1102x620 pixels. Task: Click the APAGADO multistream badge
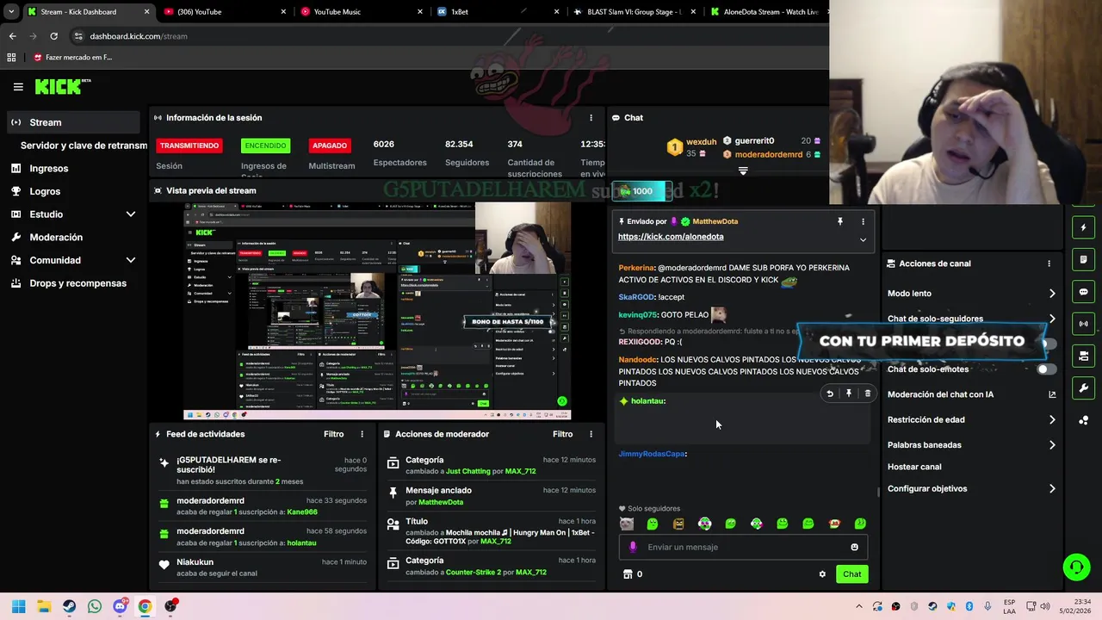click(x=330, y=146)
